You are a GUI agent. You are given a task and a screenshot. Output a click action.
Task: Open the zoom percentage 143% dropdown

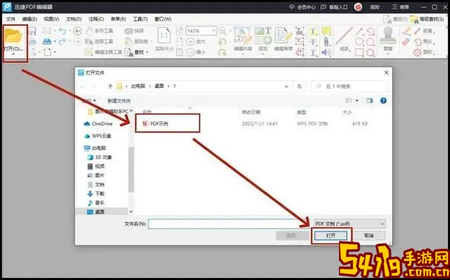[x=213, y=31]
